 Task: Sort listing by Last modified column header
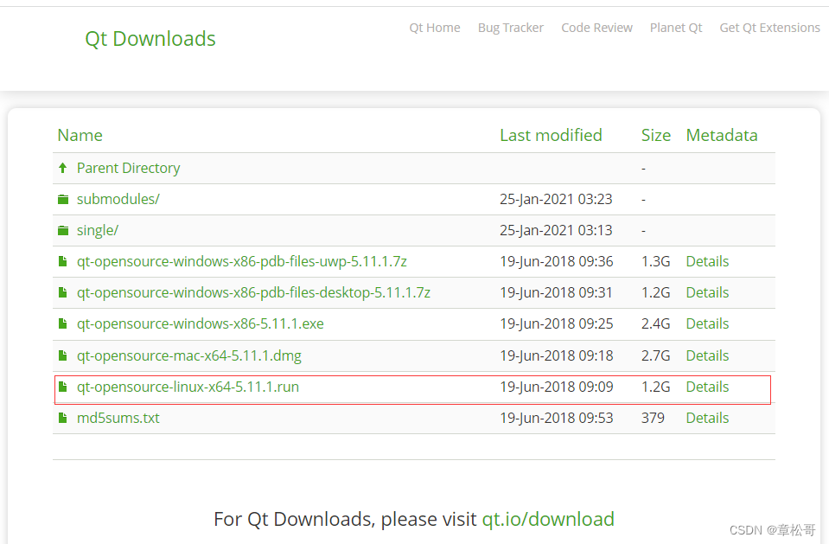pyautogui.click(x=551, y=136)
